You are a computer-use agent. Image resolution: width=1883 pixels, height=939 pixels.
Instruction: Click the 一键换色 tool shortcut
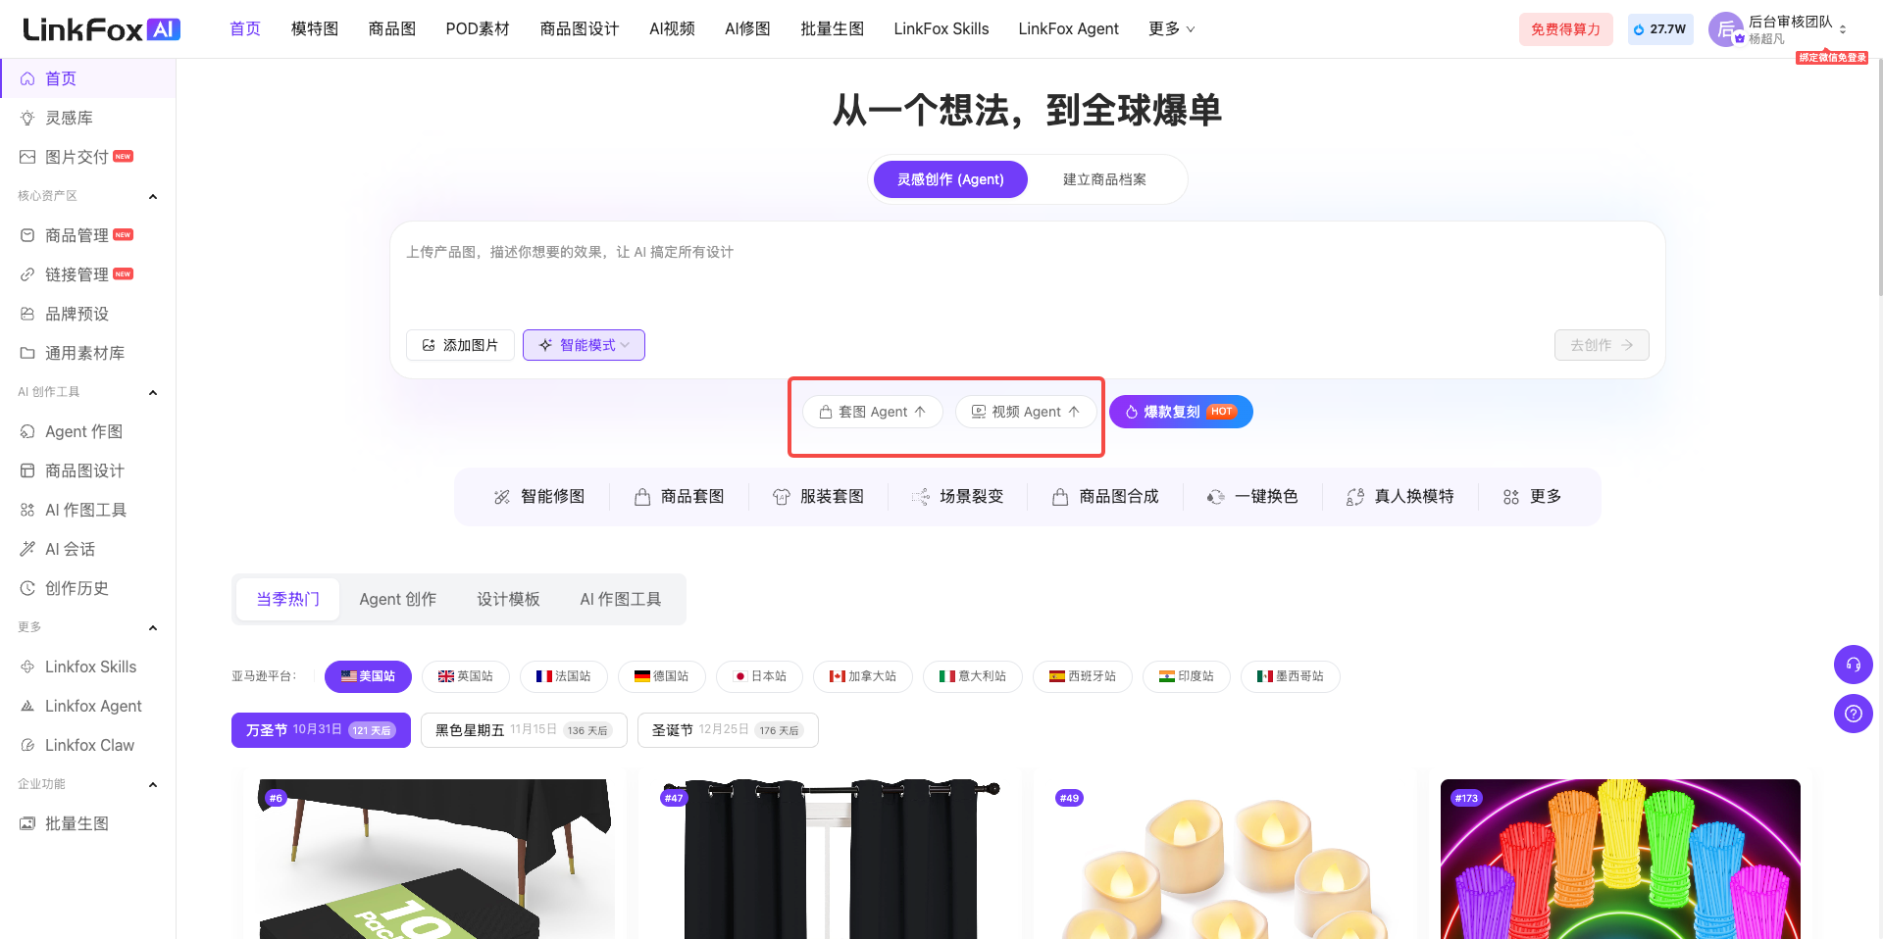(x=1252, y=497)
